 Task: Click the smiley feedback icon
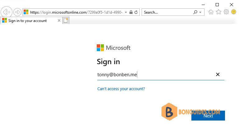pyautogui.click(x=234, y=12)
